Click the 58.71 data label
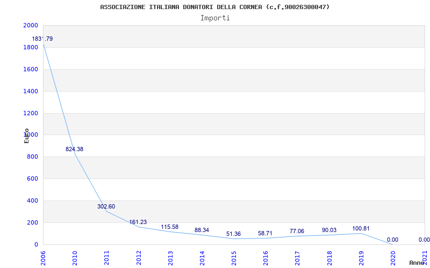 [x=265, y=233]
